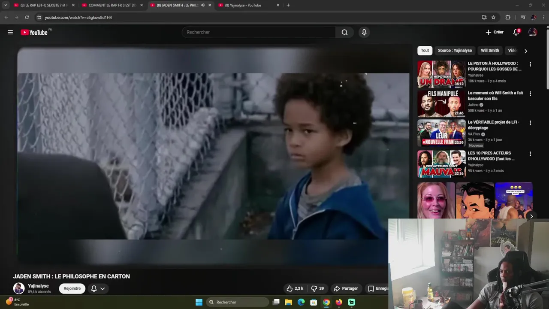Click the Enregistrer save button
This screenshot has height=309, width=549.
pyautogui.click(x=377, y=288)
